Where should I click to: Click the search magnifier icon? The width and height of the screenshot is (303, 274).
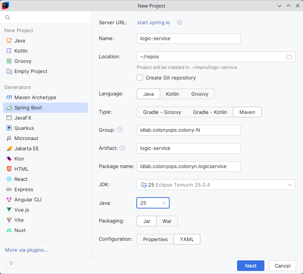coord(8,17)
